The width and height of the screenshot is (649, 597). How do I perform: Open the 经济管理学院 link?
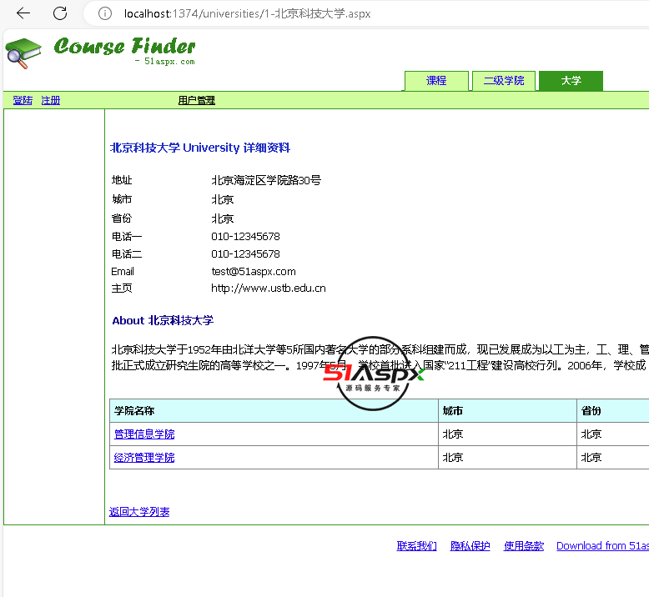(x=144, y=457)
